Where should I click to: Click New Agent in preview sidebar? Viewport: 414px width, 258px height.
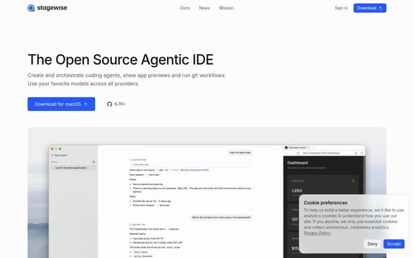[x=59, y=155]
